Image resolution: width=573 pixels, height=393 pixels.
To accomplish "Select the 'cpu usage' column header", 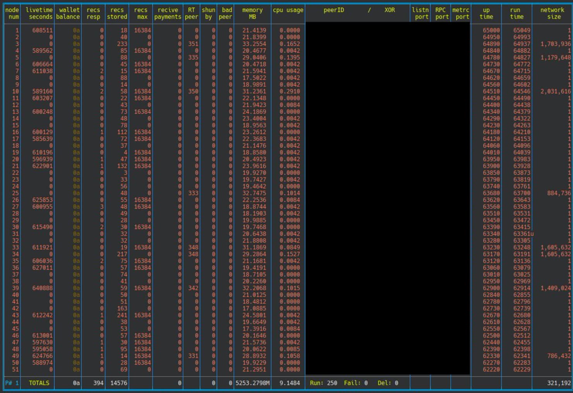I will coord(288,10).
